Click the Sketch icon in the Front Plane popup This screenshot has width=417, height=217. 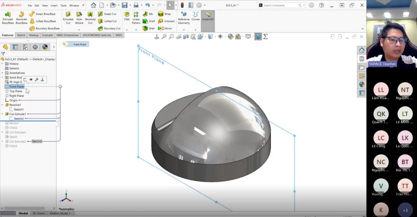[x=25, y=79]
